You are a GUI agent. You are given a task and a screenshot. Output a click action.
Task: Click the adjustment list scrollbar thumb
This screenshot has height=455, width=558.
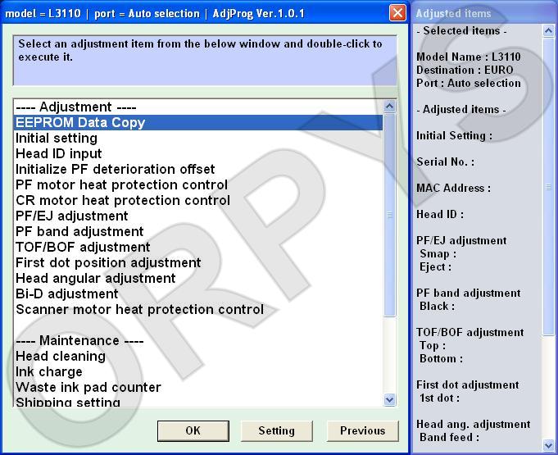[x=390, y=215]
